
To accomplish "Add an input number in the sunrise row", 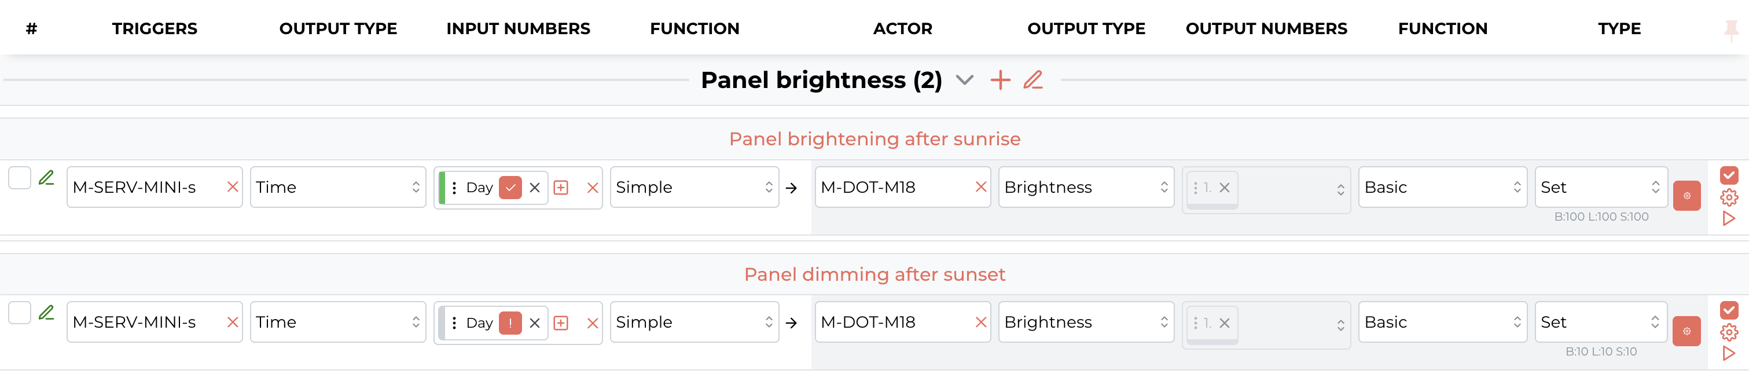I will (x=561, y=188).
